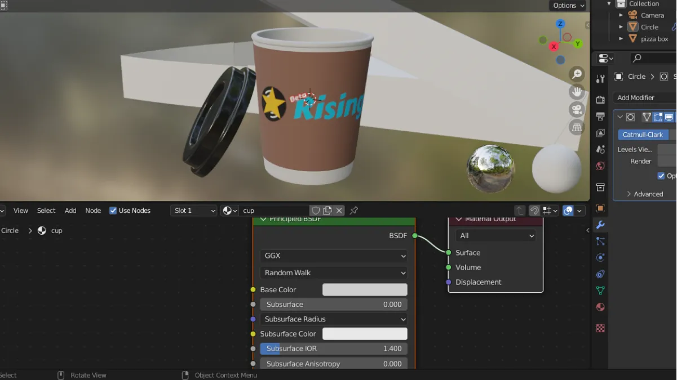Open the Random Walk subsurface method dropdown
Image resolution: width=677 pixels, height=380 pixels.
(x=334, y=272)
